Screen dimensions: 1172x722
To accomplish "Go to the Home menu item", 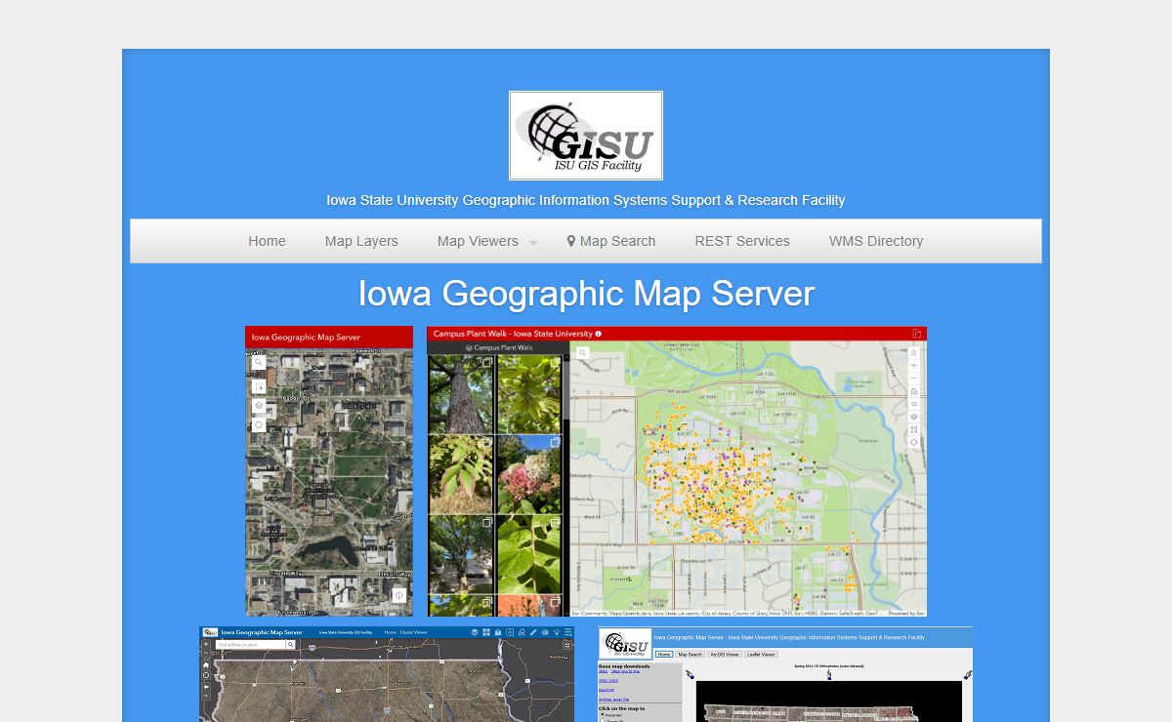I will point(267,241).
